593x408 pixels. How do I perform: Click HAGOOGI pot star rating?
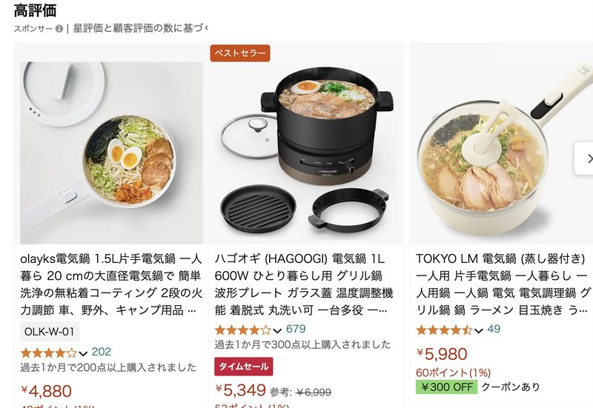243,330
